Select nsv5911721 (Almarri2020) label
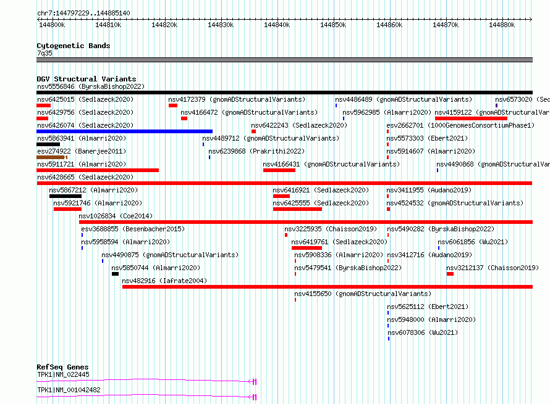Image resolution: width=550 pixels, height=404 pixels. click(82, 164)
